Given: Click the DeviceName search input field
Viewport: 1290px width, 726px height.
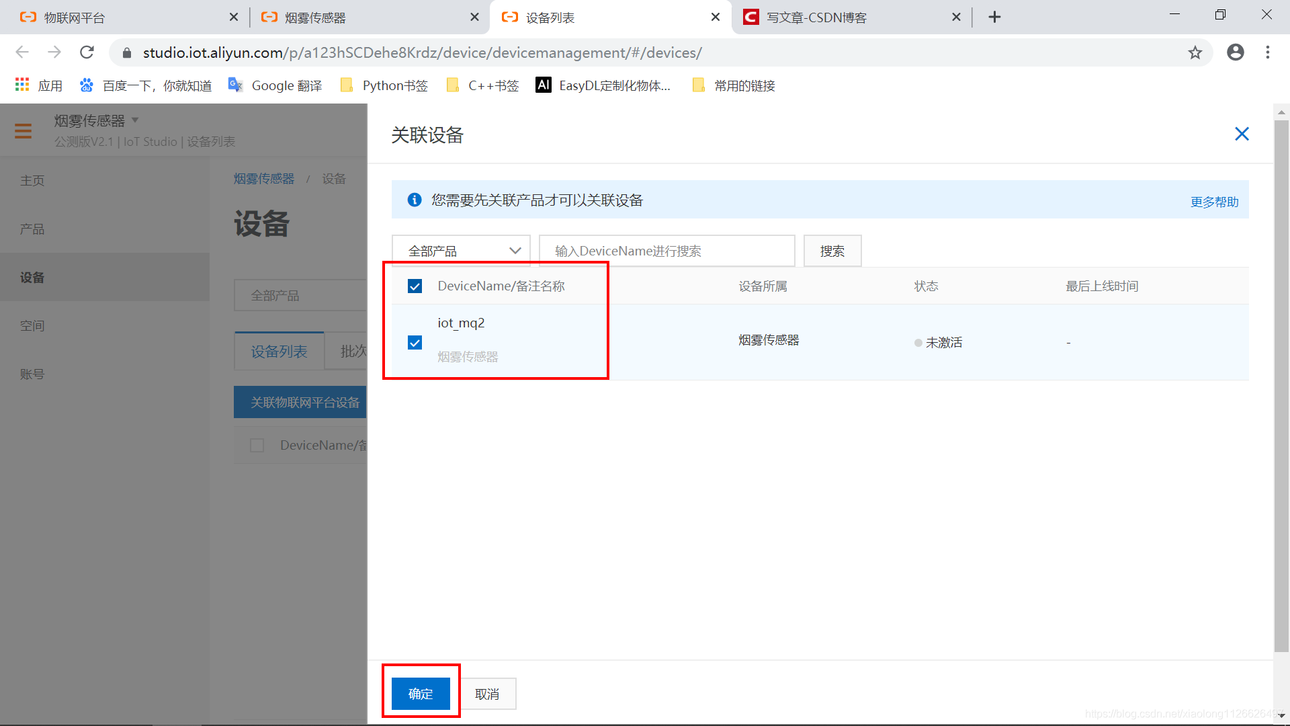Looking at the screenshot, I should coord(666,251).
